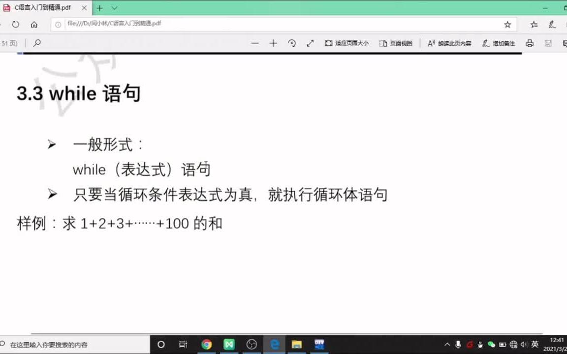Open search with the magnifier icon

click(x=37, y=43)
